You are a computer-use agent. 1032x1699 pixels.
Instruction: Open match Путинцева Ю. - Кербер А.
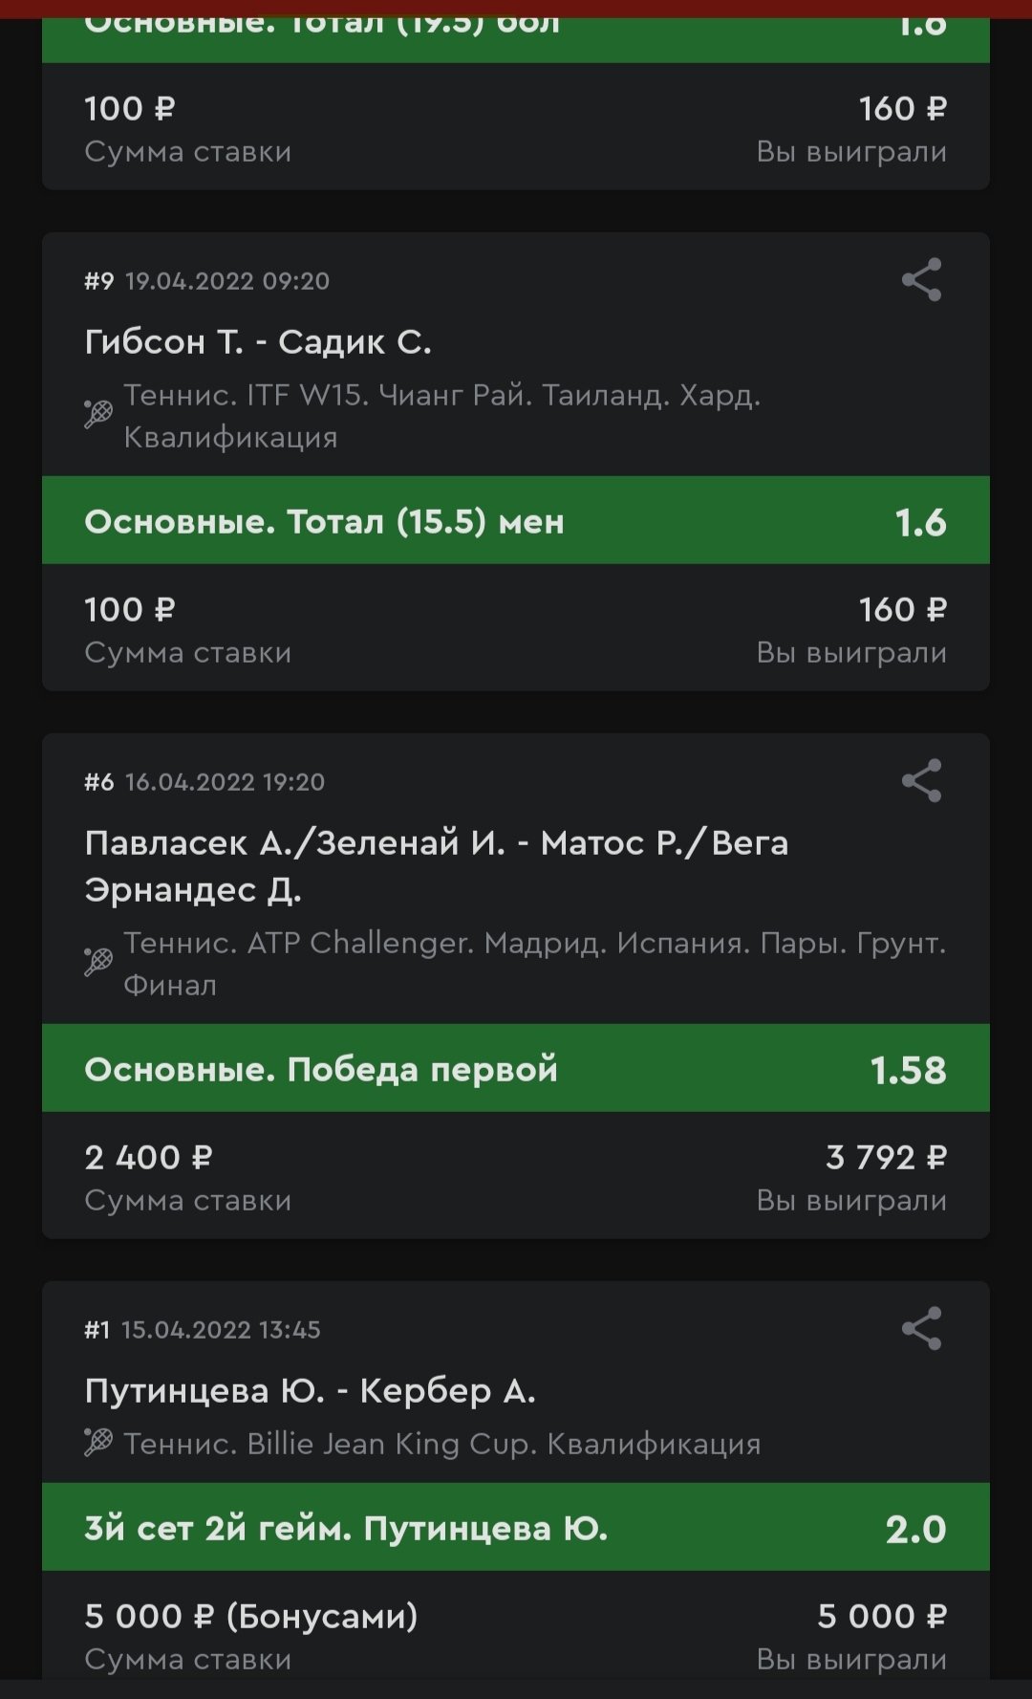(x=310, y=1391)
